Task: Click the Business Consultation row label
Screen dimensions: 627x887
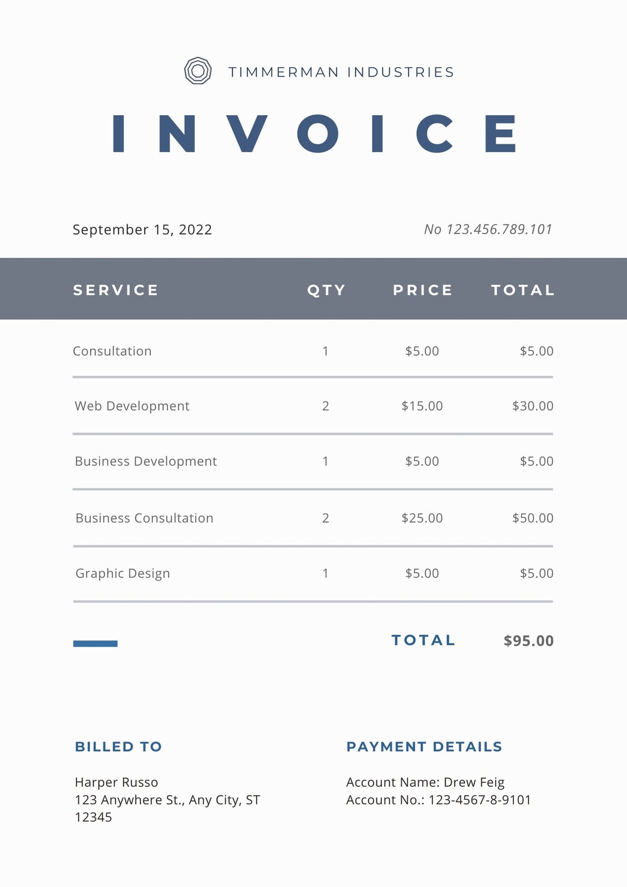Action: point(144,518)
